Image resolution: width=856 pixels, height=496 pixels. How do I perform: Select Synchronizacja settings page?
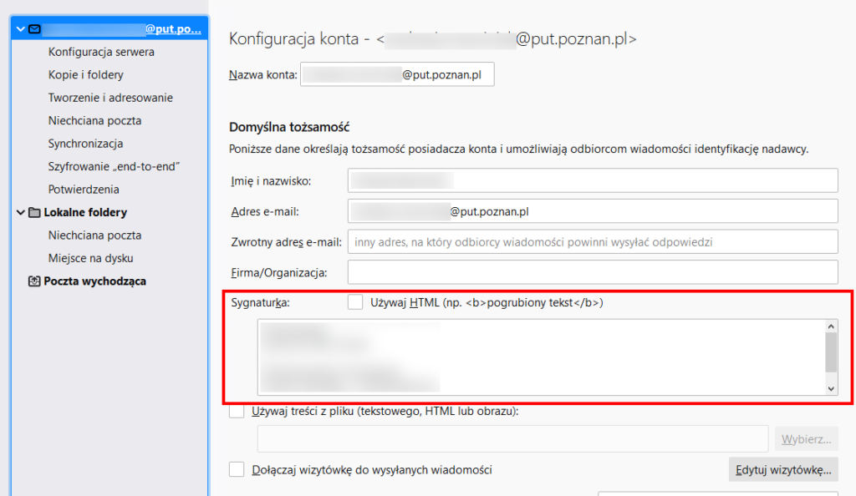pos(85,143)
